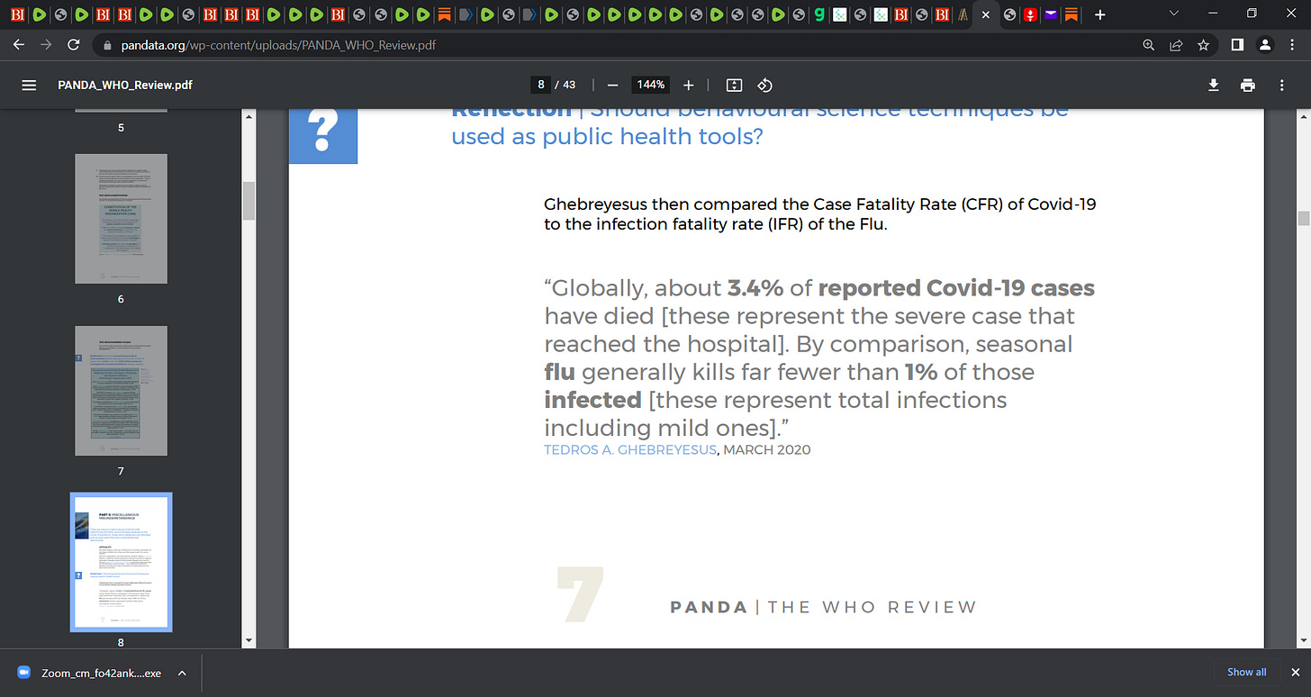
Task: Click 'used as public health tools?' heading
Action: click(x=608, y=137)
